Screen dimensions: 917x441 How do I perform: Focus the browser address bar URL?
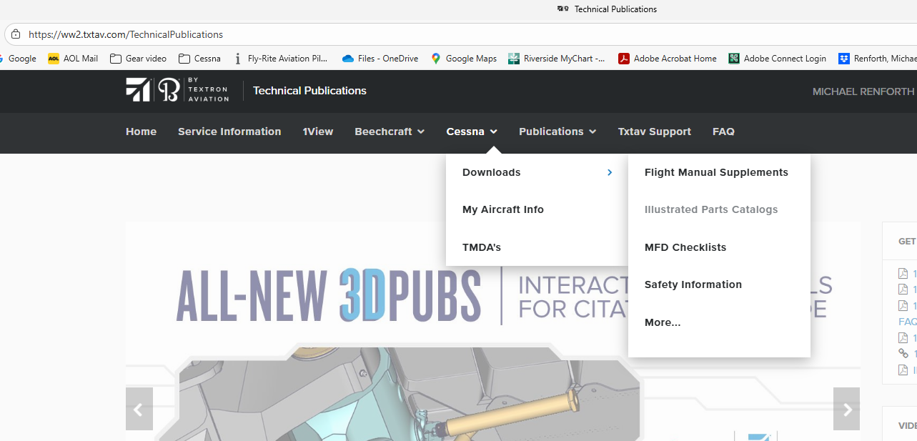(126, 34)
